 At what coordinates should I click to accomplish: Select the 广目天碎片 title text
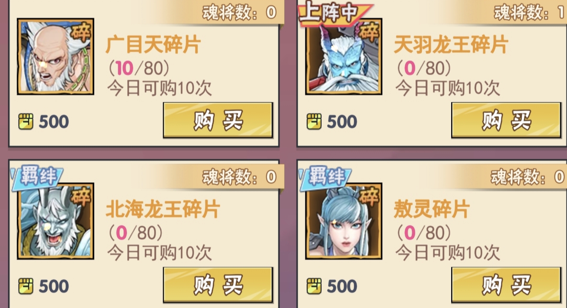pos(153,45)
